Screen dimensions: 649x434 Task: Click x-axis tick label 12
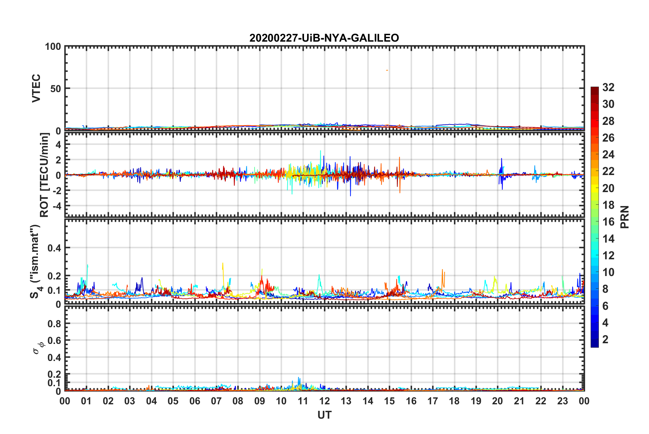coord(324,401)
